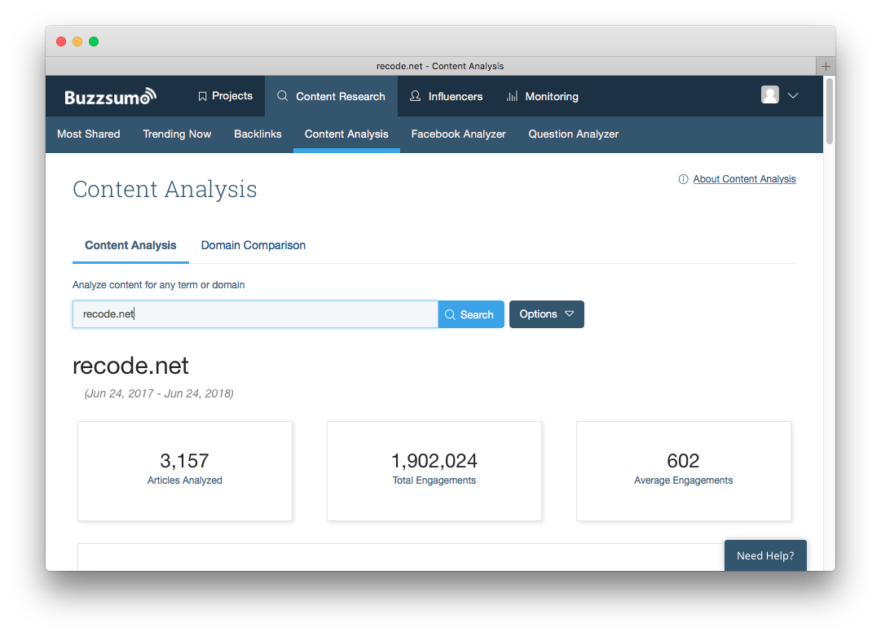Click the green maximize window button

(94, 42)
